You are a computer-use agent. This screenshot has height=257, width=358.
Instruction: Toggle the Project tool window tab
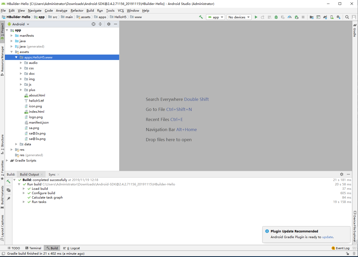2,32
